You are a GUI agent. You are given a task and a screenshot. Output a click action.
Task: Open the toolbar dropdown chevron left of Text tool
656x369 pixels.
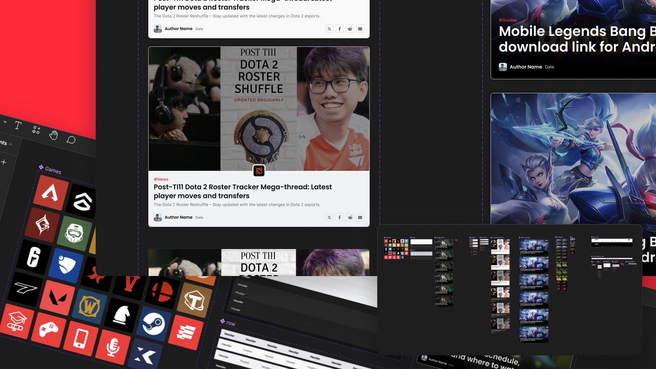(x=5, y=122)
